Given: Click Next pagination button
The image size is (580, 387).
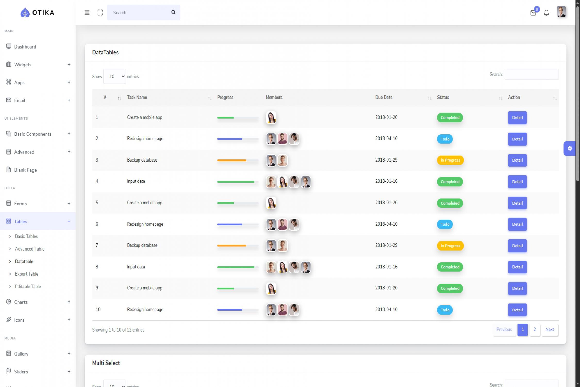Looking at the screenshot, I should pyautogui.click(x=550, y=329).
